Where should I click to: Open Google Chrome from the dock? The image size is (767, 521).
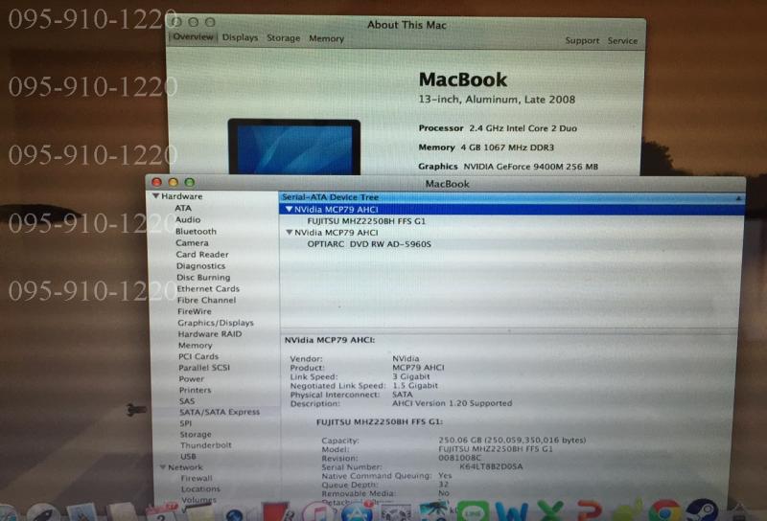point(663,511)
